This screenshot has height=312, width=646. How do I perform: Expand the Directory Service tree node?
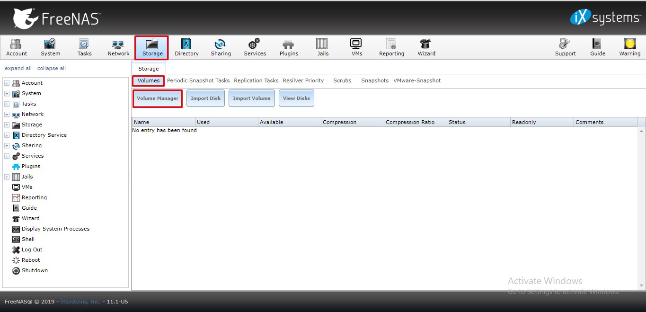click(x=7, y=135)
